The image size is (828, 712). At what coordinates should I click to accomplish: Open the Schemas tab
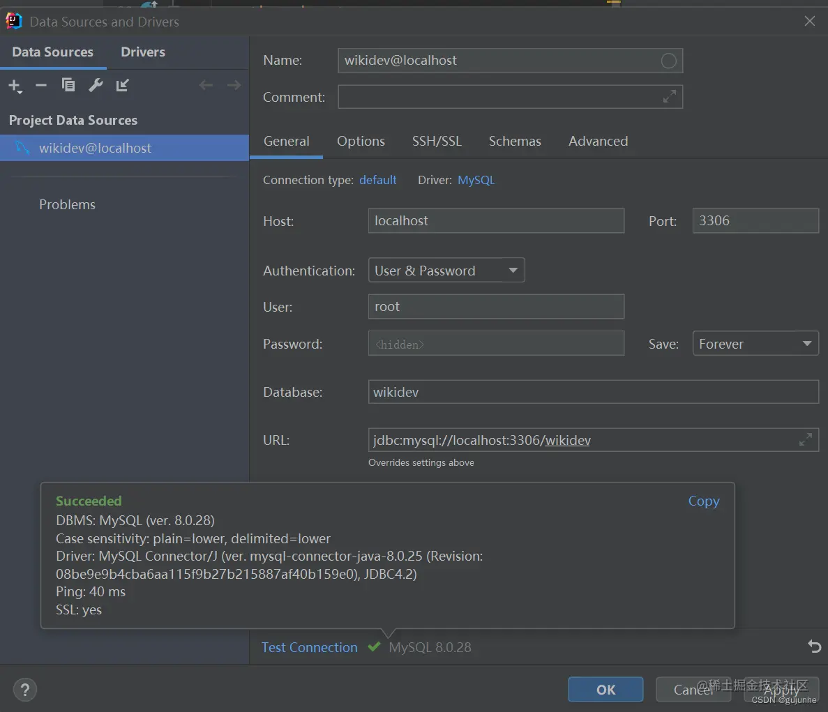click(515, 141)
